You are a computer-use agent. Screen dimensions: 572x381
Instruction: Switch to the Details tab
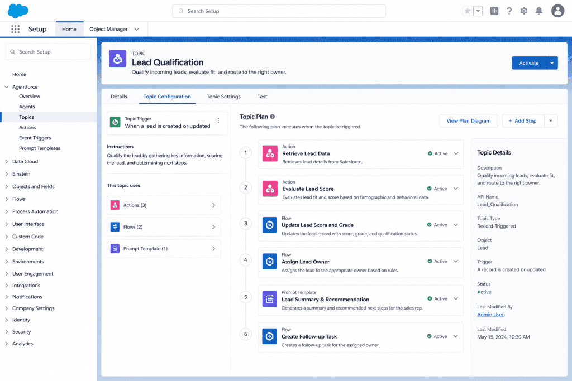[119, 97]
